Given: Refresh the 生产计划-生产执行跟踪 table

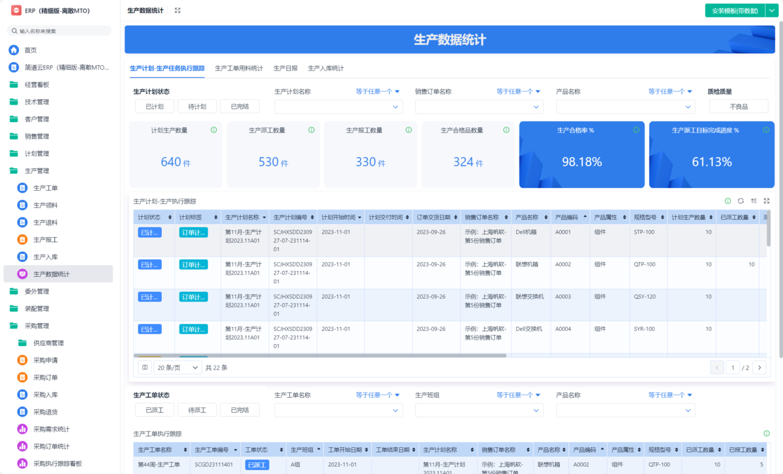Looking at the screenshot, I should (741, 201).
